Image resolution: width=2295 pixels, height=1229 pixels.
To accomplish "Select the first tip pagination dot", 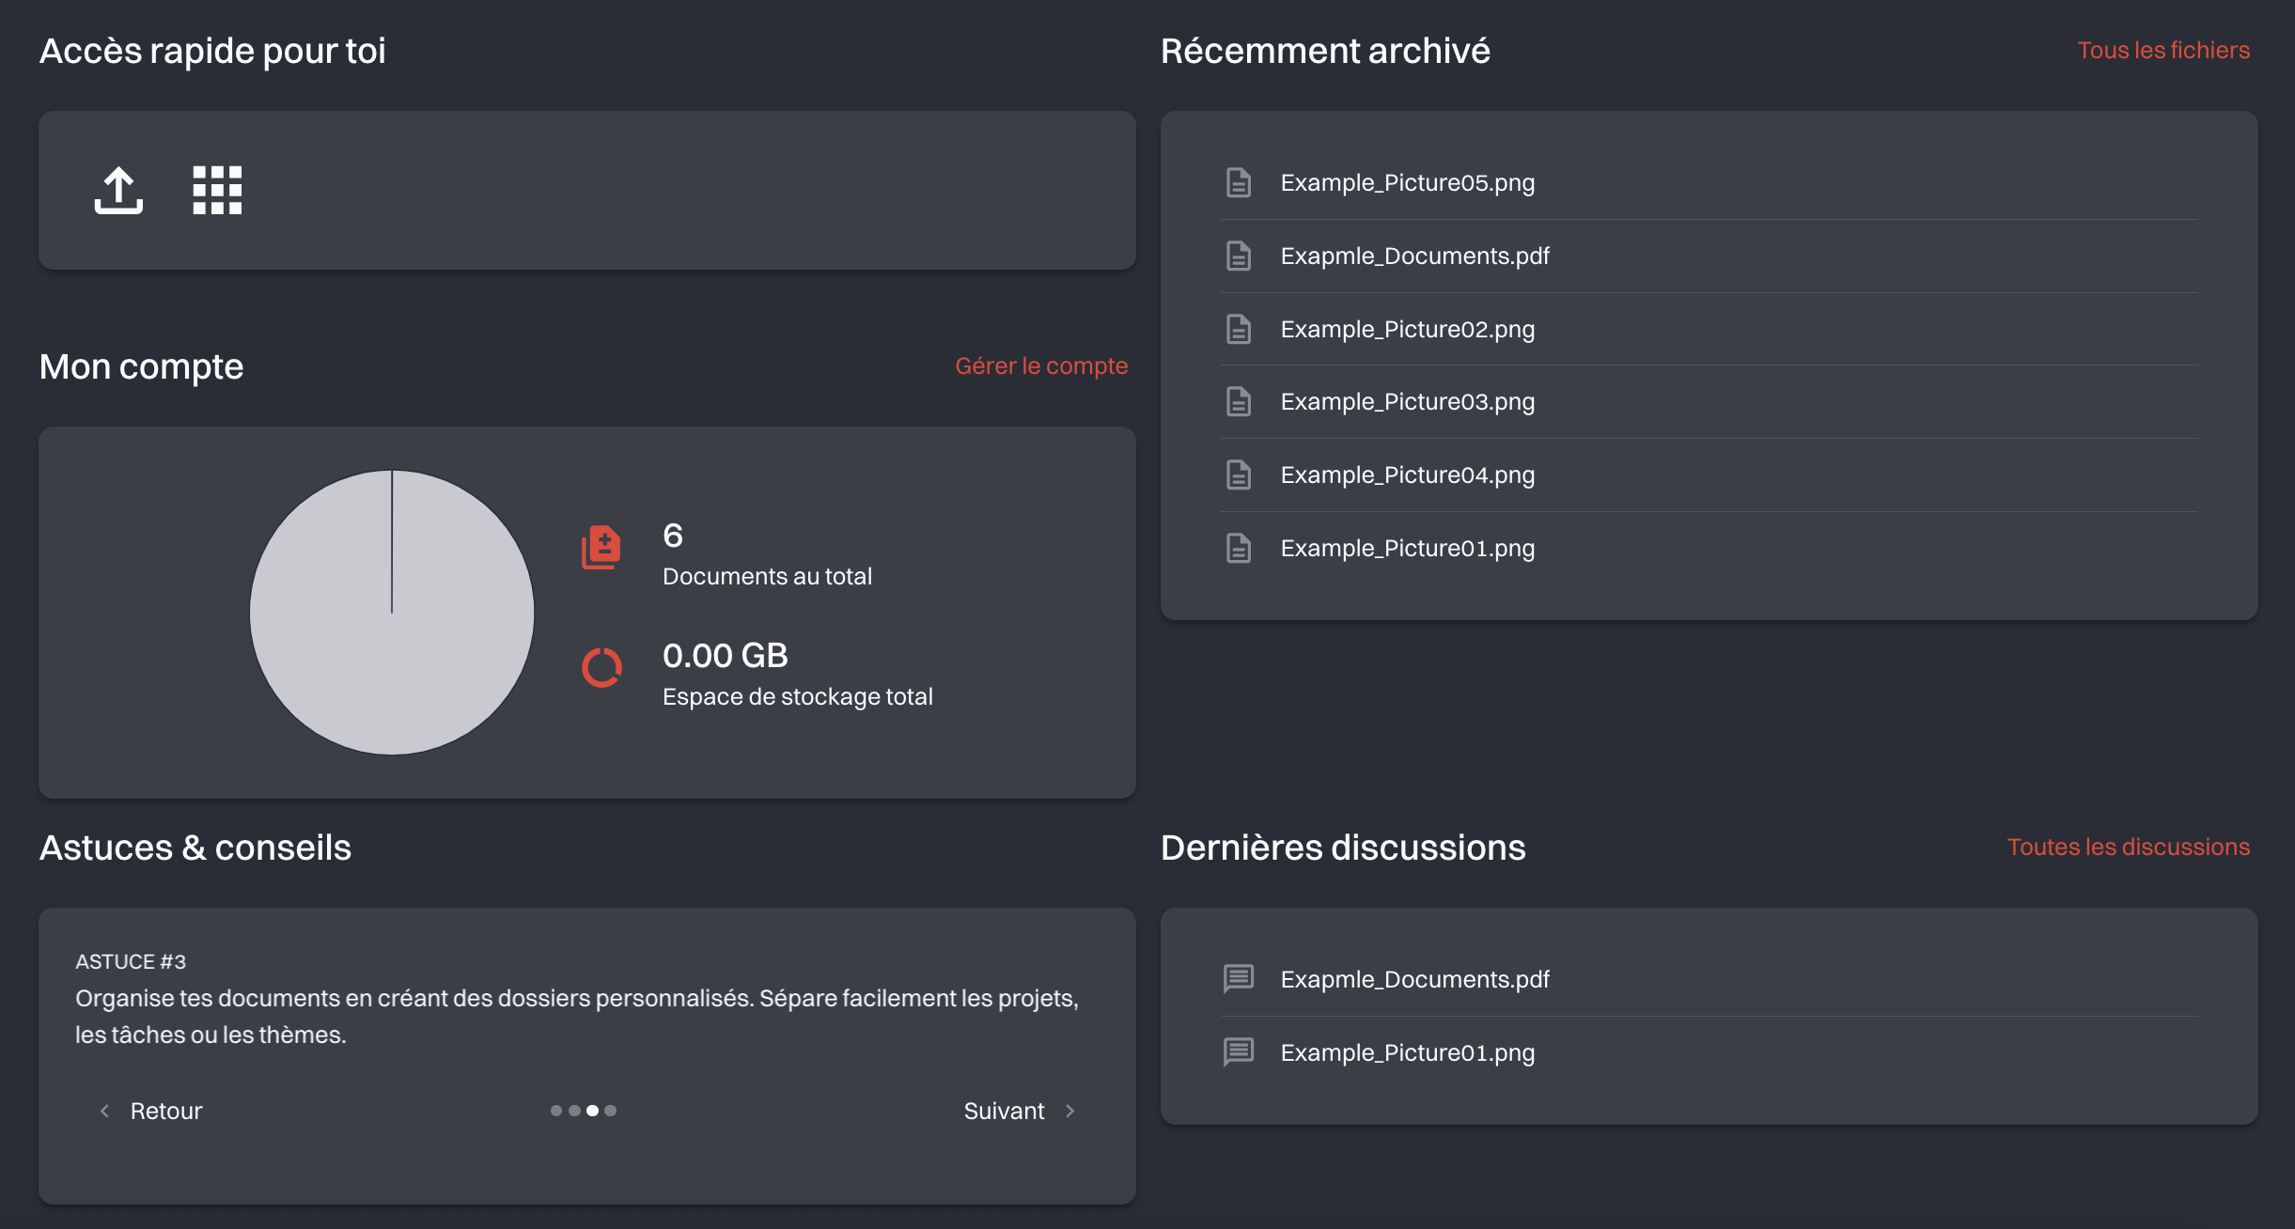I will point(556,1111).
